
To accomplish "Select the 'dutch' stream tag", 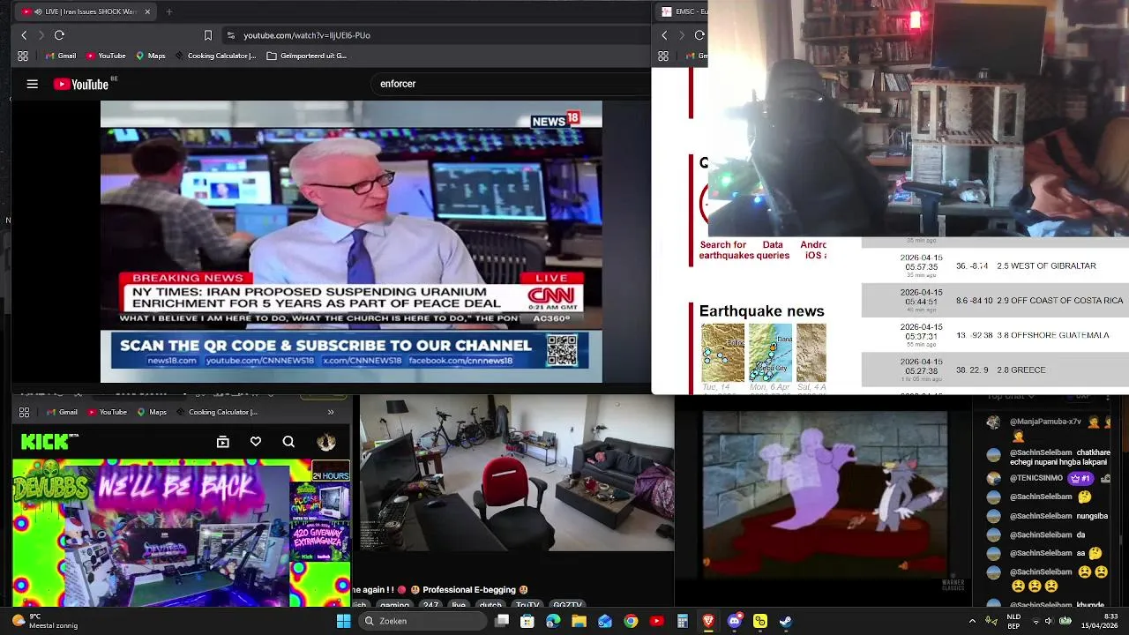I will coord(490,605).
